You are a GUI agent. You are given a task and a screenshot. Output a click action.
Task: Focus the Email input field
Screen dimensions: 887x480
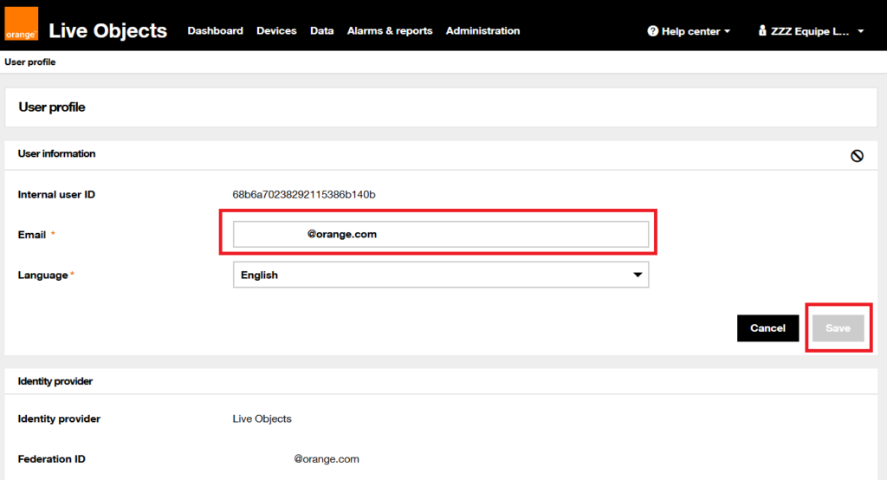440,234
